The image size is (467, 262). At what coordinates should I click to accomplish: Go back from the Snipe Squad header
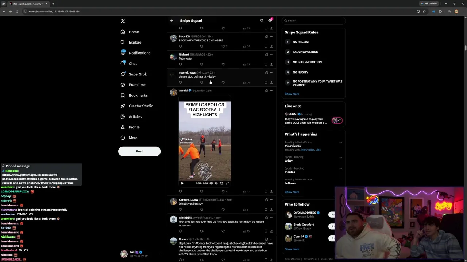pyautogui.click(x=172, y=21)
